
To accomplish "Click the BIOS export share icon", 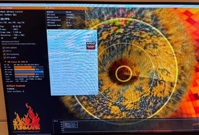I will pos(87,51).
